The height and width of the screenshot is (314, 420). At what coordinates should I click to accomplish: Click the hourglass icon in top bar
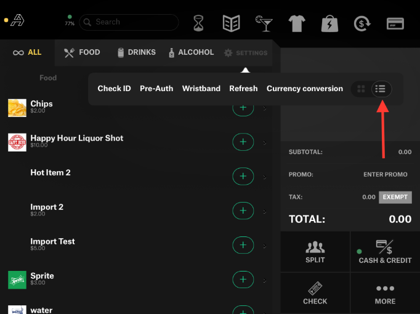[199, 23]
